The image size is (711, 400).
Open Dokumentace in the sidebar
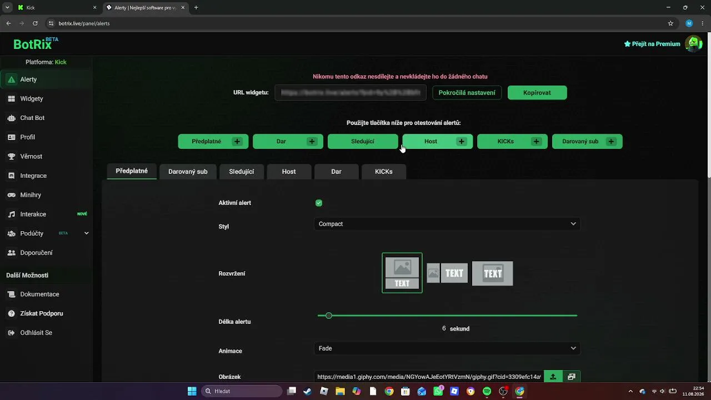click(46, 294)
